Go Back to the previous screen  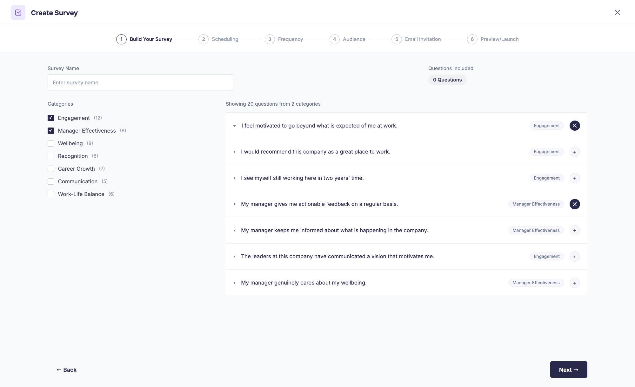(x=67, y=370)
